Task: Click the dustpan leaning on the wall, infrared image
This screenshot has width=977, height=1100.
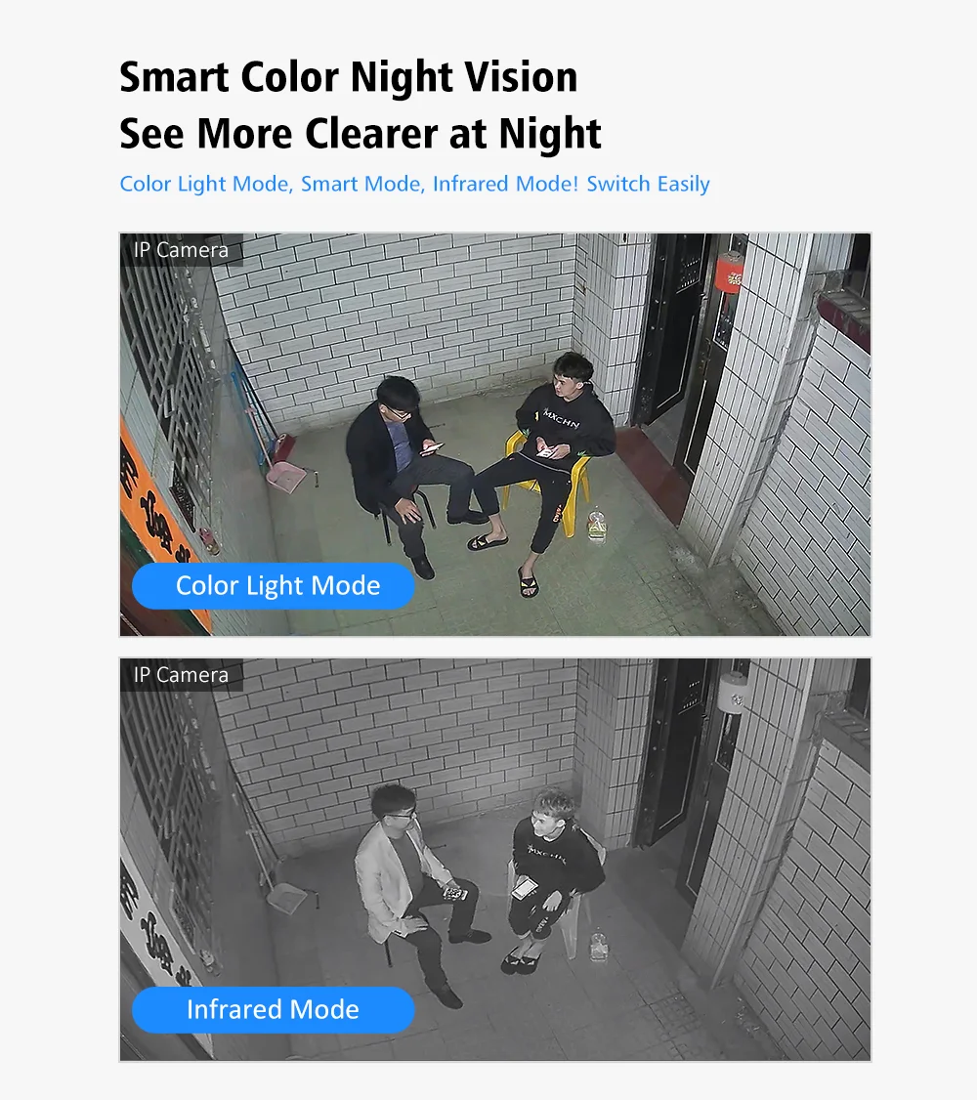Action: click(287, 899)
